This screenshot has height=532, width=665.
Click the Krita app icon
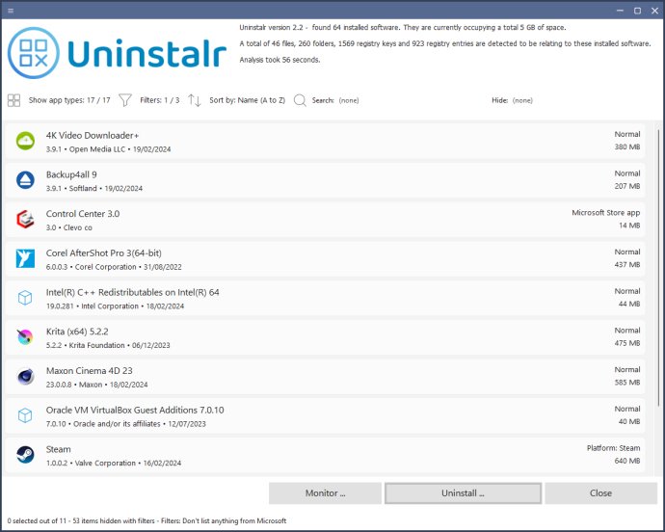[x=25, y=337]
